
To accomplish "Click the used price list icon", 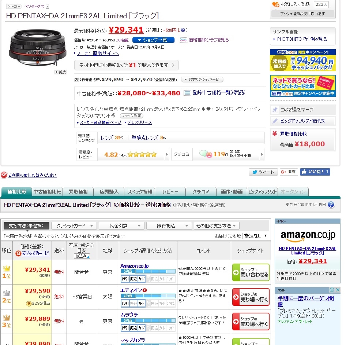I will (187, 93).
